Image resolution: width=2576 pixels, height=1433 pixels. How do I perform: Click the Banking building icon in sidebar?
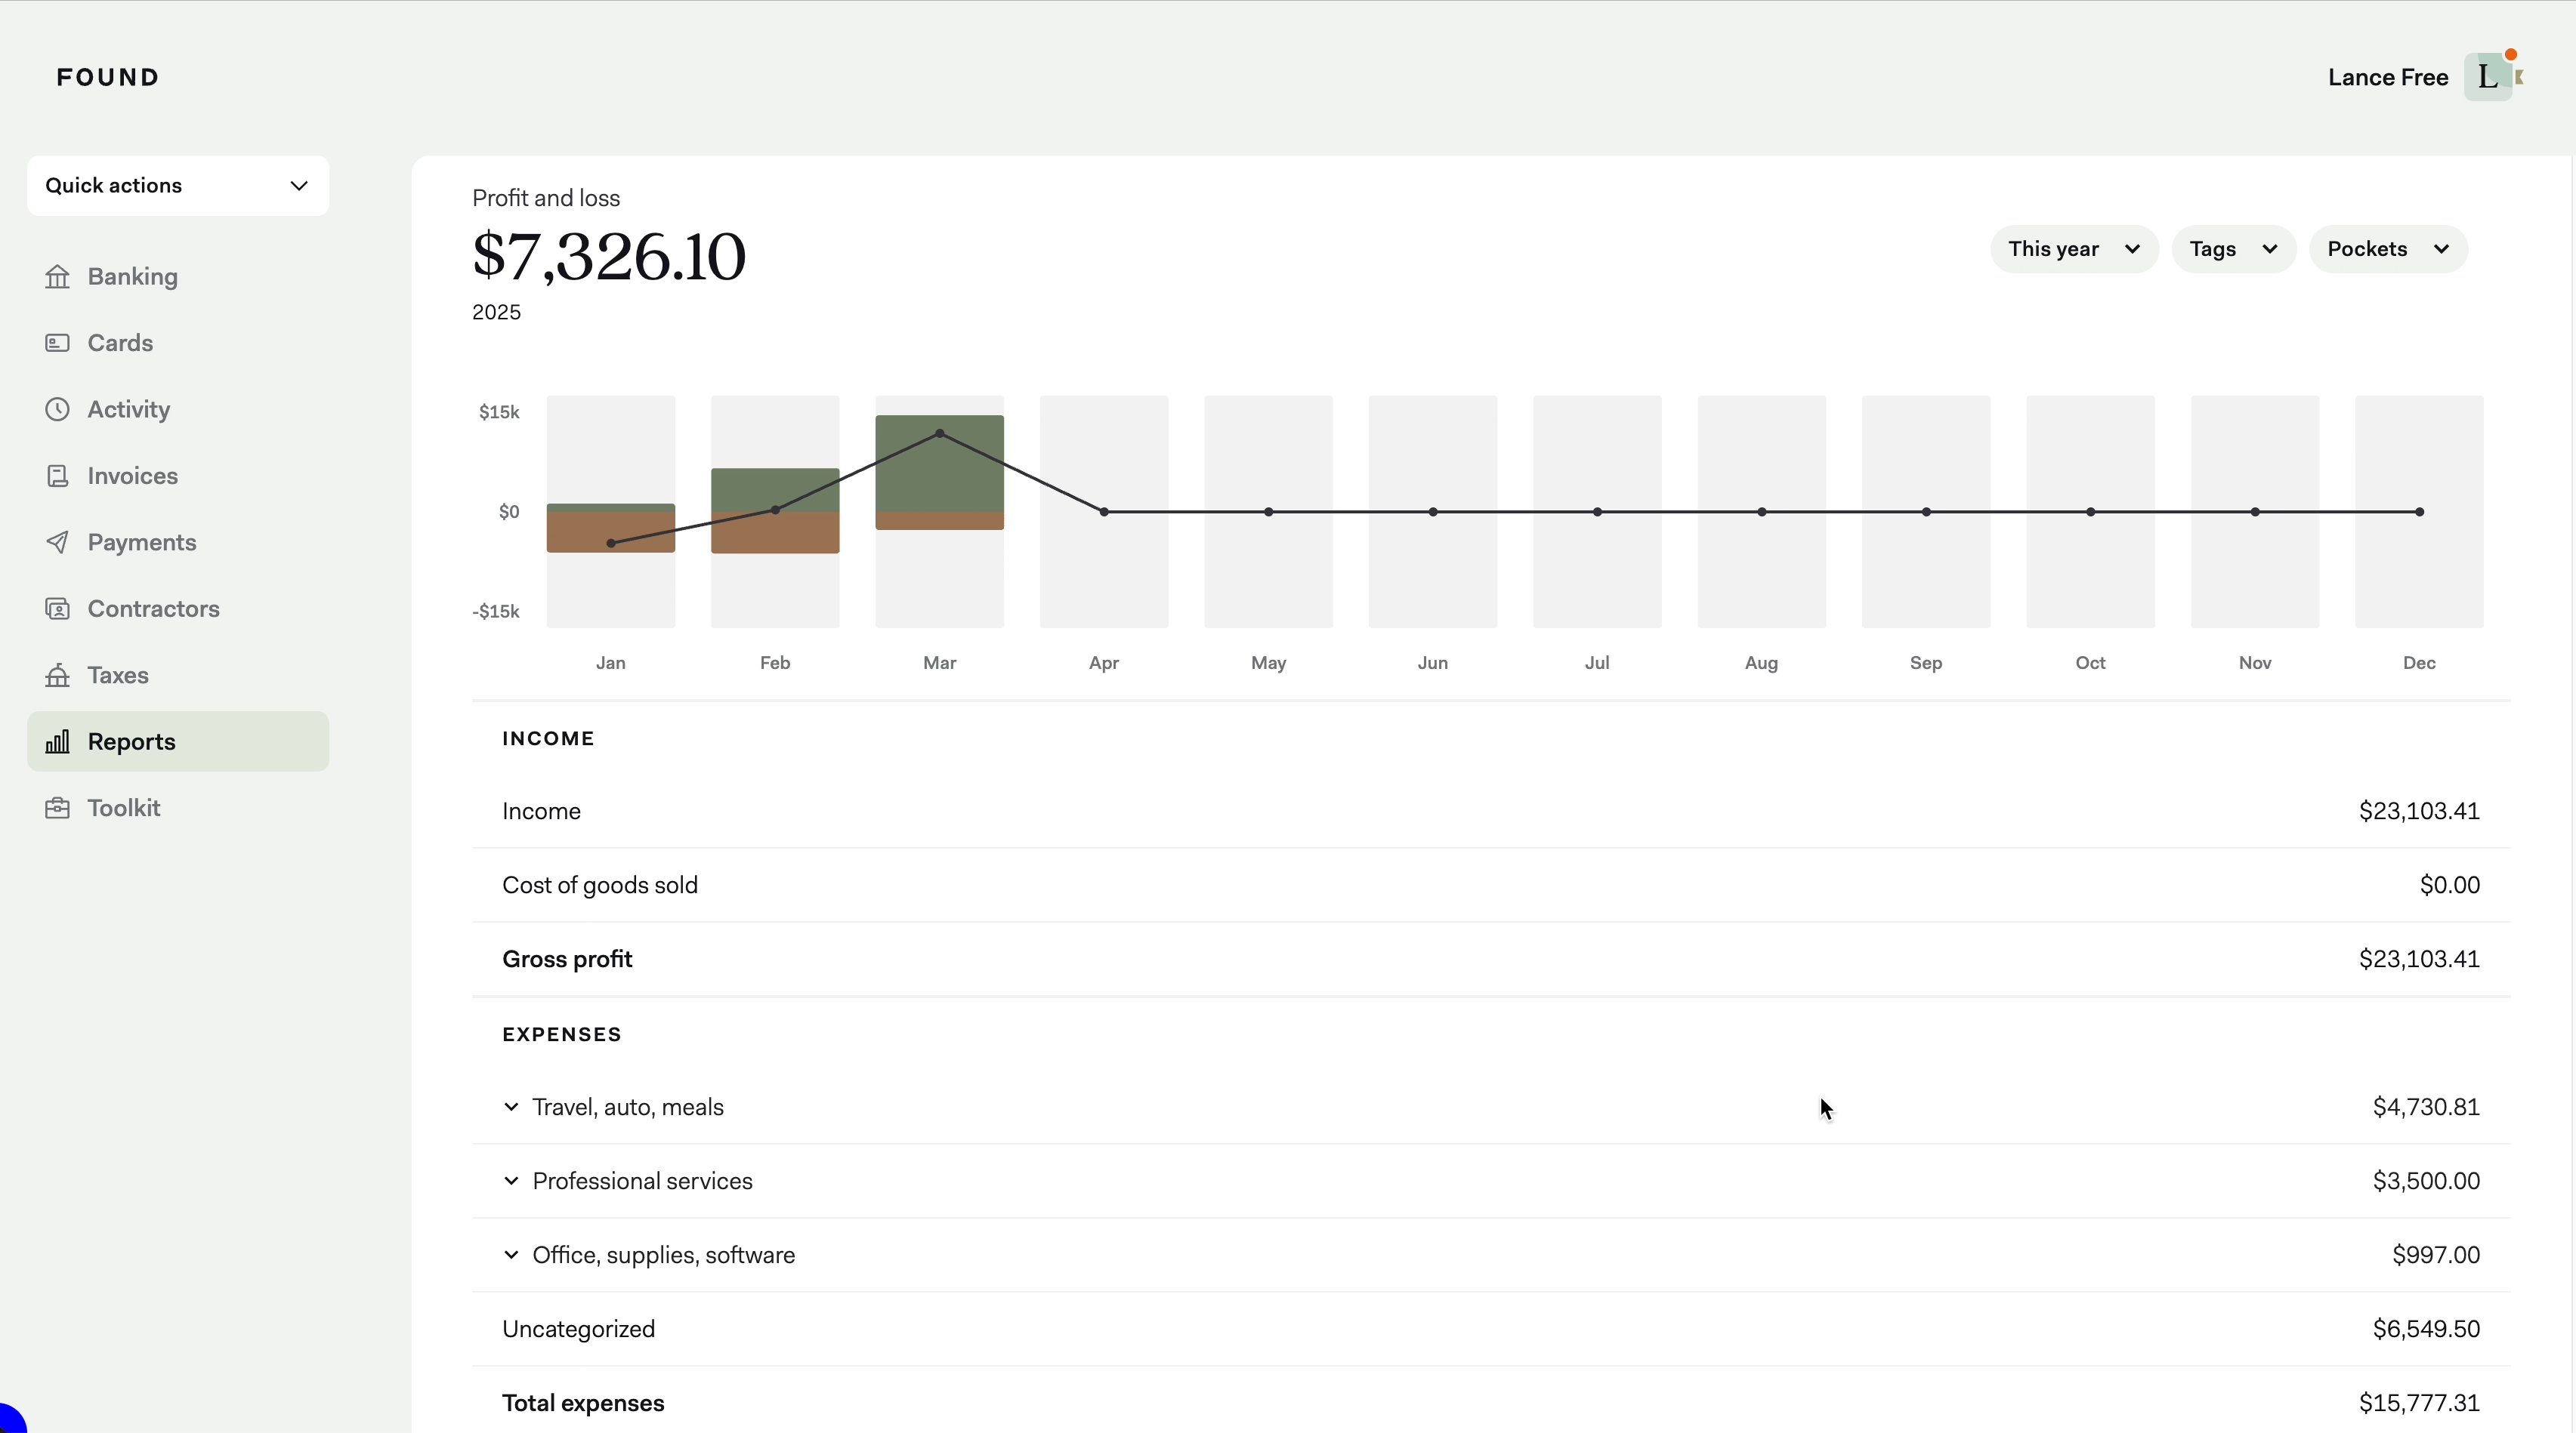pos(57,277)
